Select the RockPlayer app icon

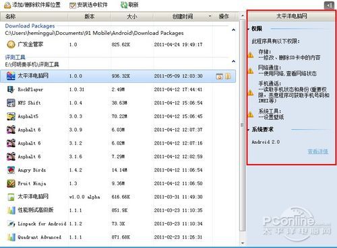pos(11,89)
